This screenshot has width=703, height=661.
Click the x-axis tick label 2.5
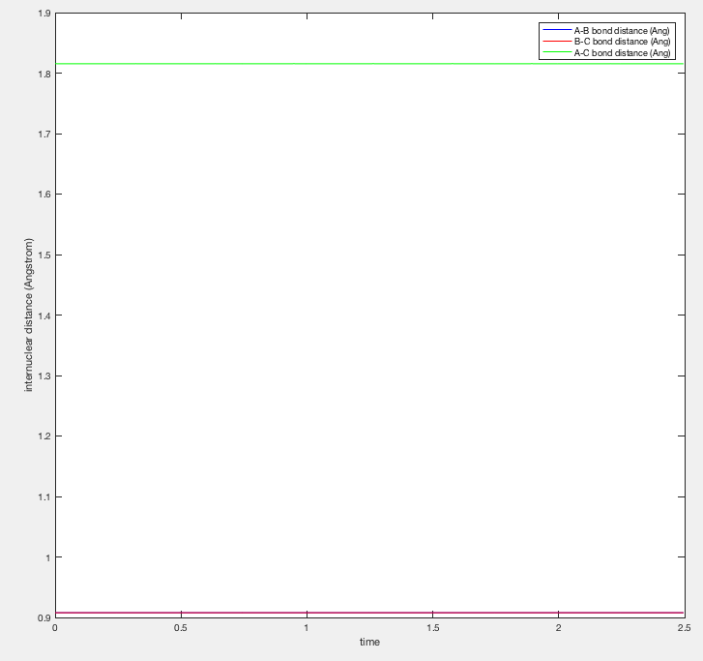coord(685,628)
